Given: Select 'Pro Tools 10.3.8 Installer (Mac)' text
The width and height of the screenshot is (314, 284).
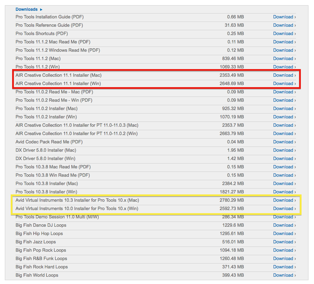Looking at the screenshot, I should 47,184.
